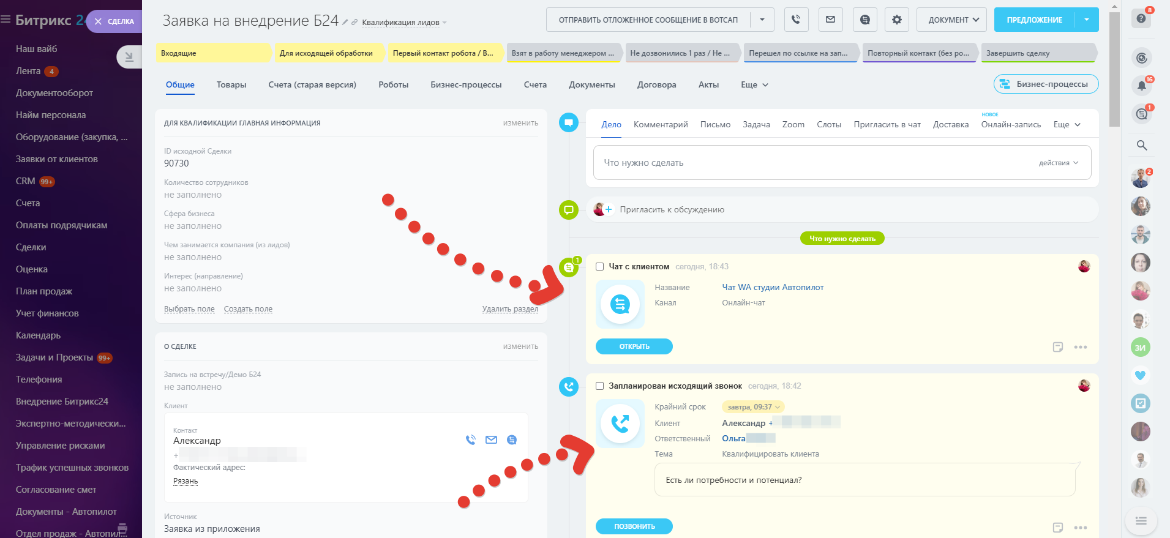Screen dimensions: 1170x538
Task: Click the notifications bell in right sidebar
Action: pos(1141,86)
